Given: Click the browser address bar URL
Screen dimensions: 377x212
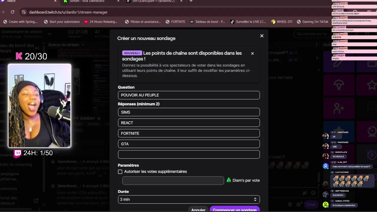Looking at the screenshot, I should [68, 12].
